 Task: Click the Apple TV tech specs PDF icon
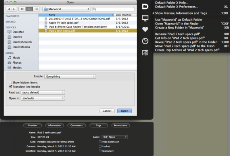click(x=46, y=23)
